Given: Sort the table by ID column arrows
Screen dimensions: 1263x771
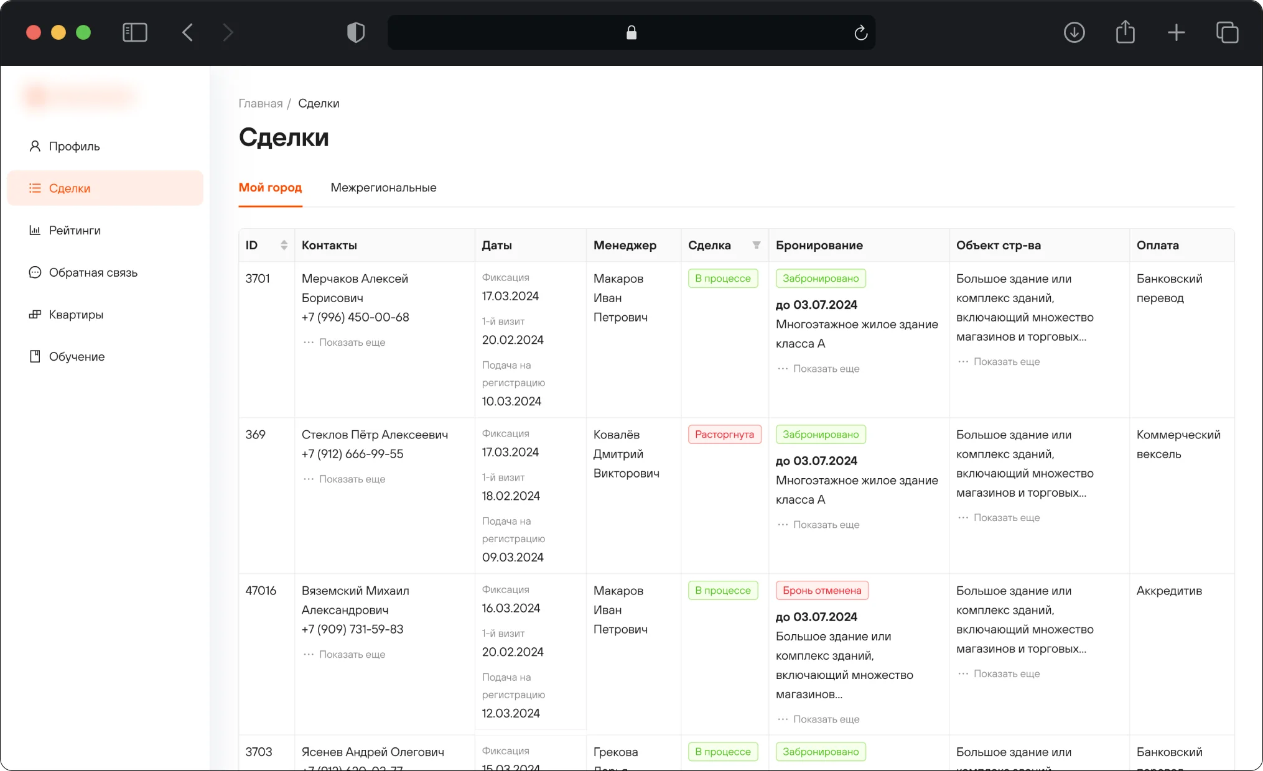Looking at the screenshot, I should pyautogui.click(x=284, y=245).
